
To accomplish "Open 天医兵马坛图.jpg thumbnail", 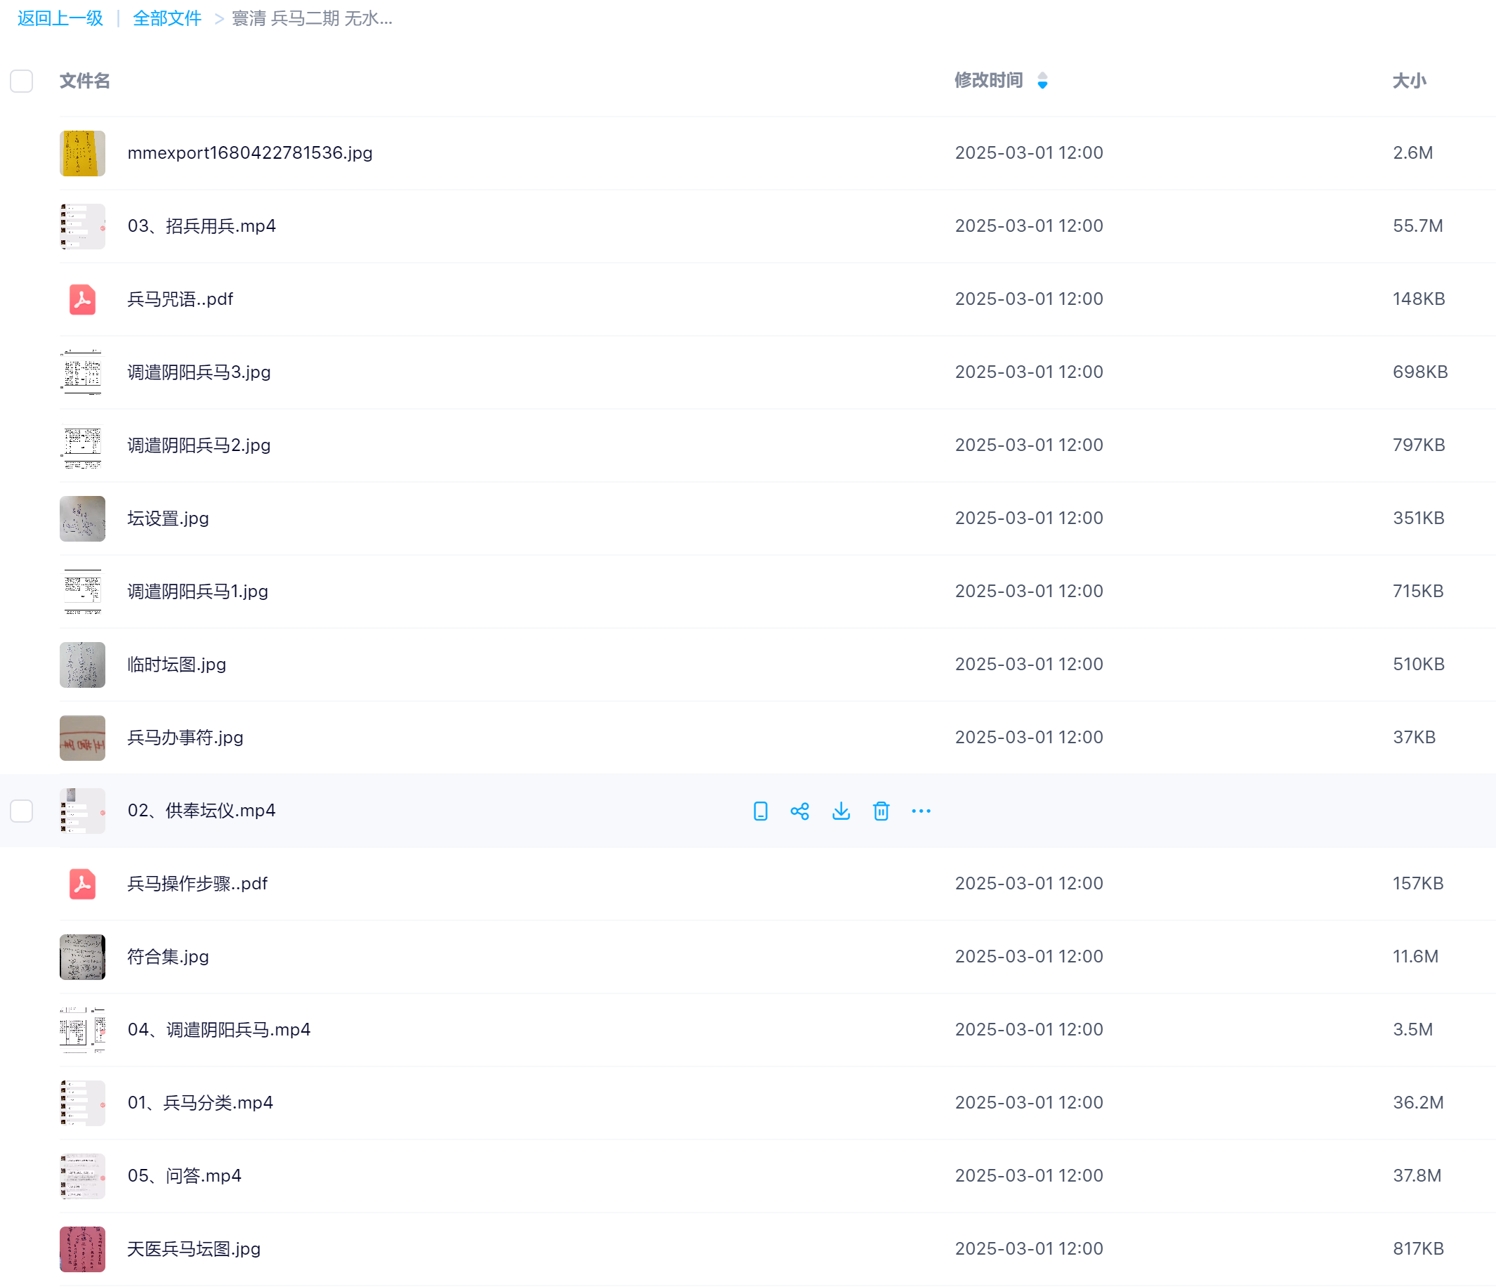I will coord(82,1249).
